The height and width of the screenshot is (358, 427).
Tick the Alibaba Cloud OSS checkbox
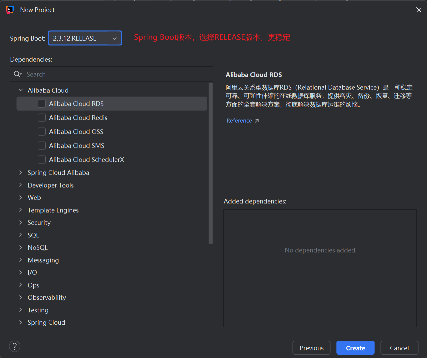(42, 132)
